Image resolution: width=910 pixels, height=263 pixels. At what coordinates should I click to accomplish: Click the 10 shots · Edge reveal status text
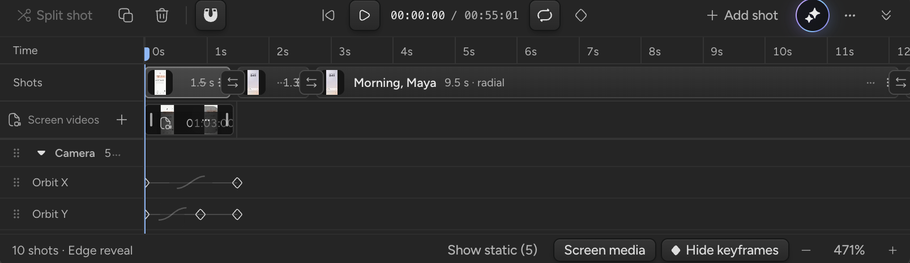(x=72, y=250)
